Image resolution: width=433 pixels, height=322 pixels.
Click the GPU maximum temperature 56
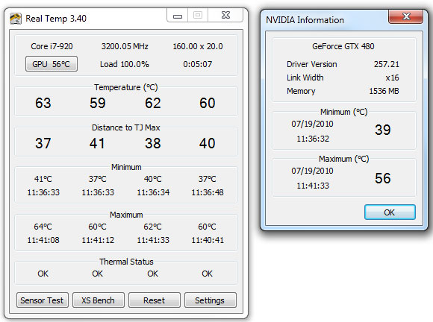tap(382, 178)
